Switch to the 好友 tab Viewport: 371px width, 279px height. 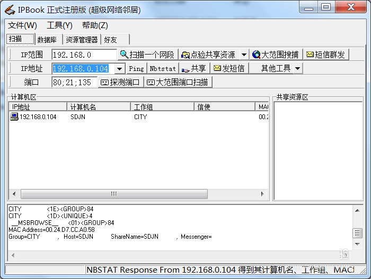point(115,40)
